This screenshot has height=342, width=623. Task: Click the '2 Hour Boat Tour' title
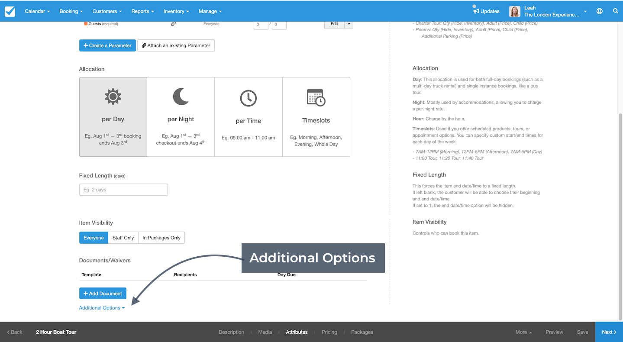point(56,332)
